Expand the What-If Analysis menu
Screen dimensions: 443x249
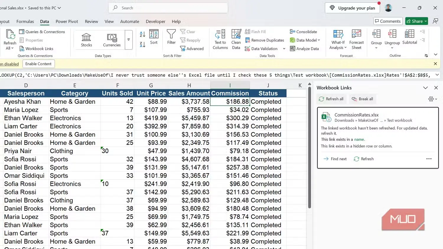338,40
